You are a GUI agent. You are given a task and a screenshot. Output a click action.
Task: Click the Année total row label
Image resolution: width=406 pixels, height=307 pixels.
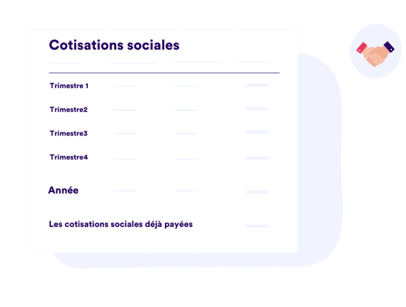(63, 190)
